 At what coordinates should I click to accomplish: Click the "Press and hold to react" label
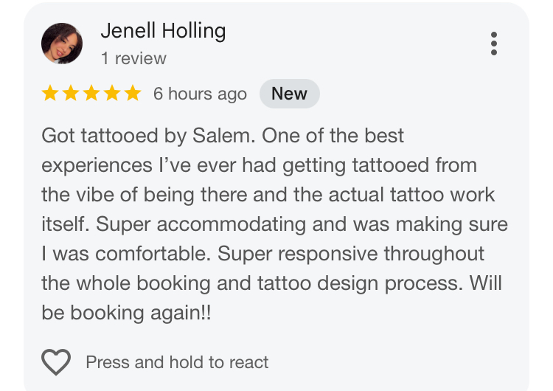pyautogui.click(x=177, y=362)
